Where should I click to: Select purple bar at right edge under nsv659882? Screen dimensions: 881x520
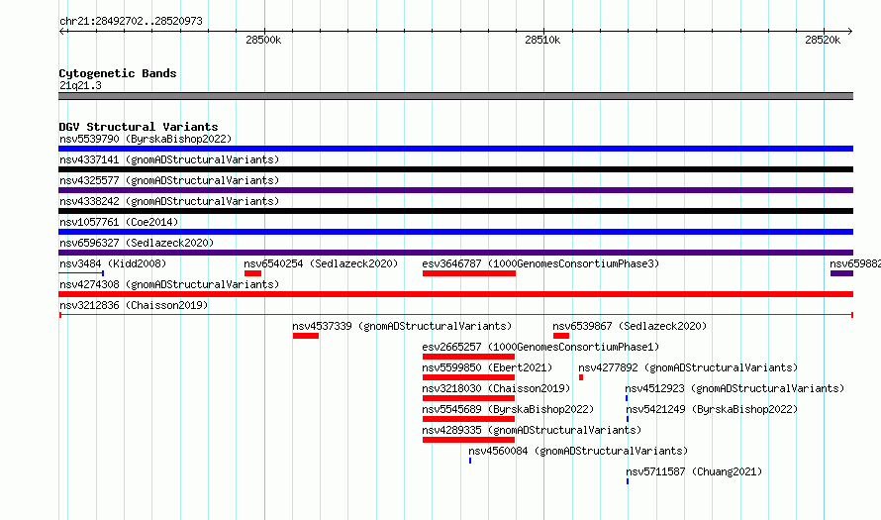(x=841, y=273)
